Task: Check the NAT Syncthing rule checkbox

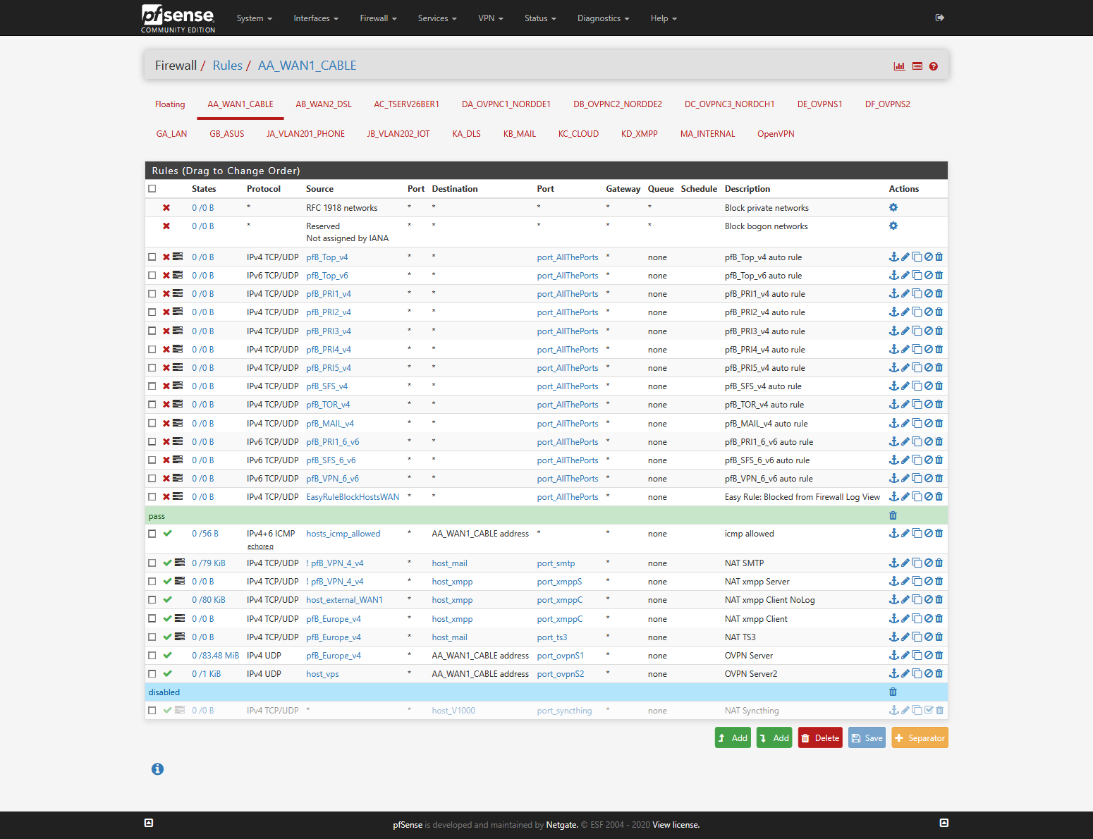Action: (x=152, y=710)
